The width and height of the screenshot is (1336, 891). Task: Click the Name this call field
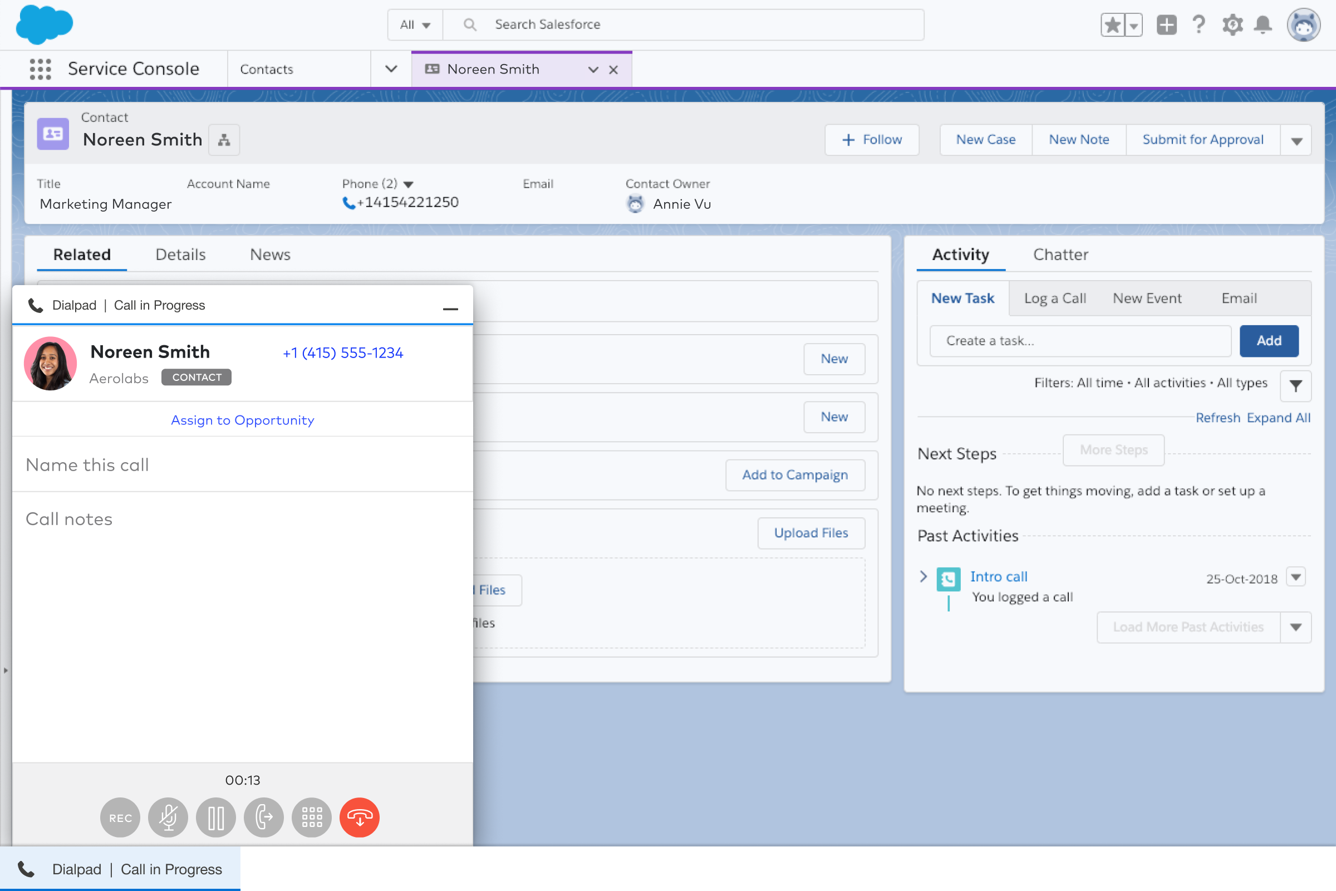click(x=243, y=464)
